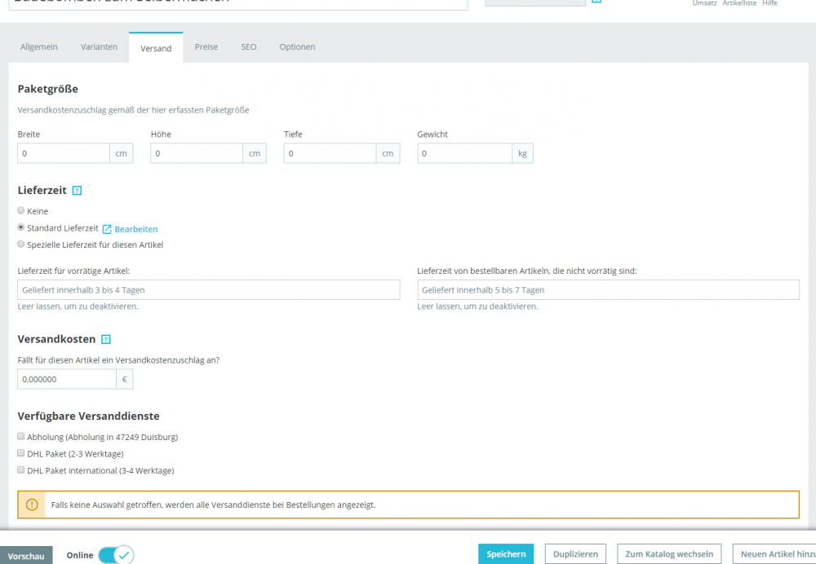Click the Duplizieren button

575,554
